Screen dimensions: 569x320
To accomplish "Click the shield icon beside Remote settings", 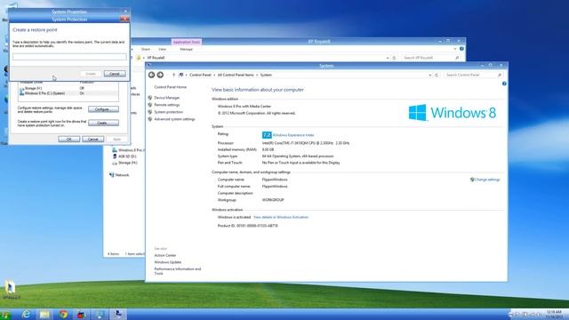I will point(150,105).
